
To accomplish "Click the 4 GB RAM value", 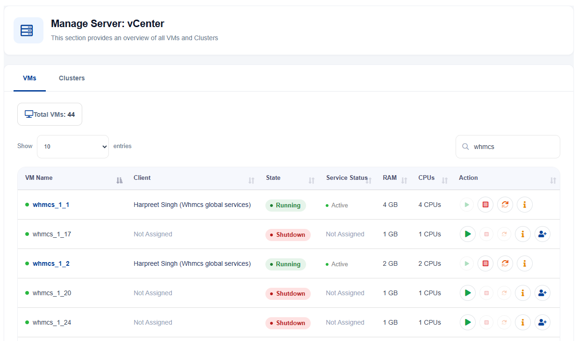I will (x=390, y=205).
